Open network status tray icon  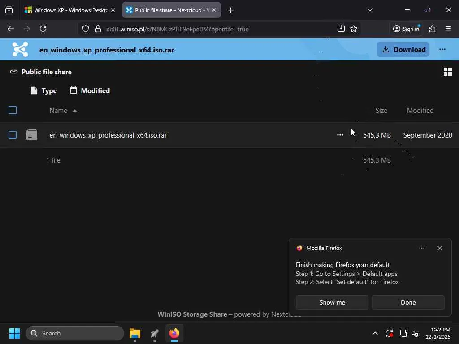pyautogui.click(x=404, y=333)
